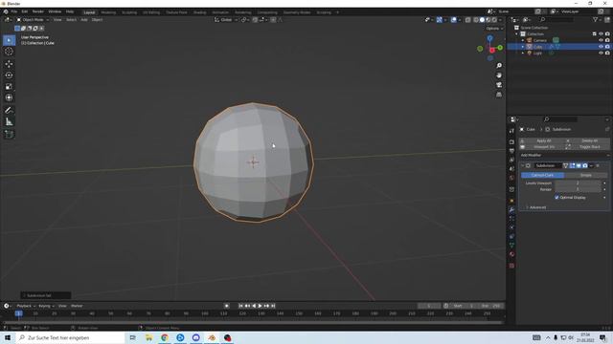Viewport: 613px width, 344px height.
Task: Switch to the Shading workspace tab
Action: click(200, 12)
